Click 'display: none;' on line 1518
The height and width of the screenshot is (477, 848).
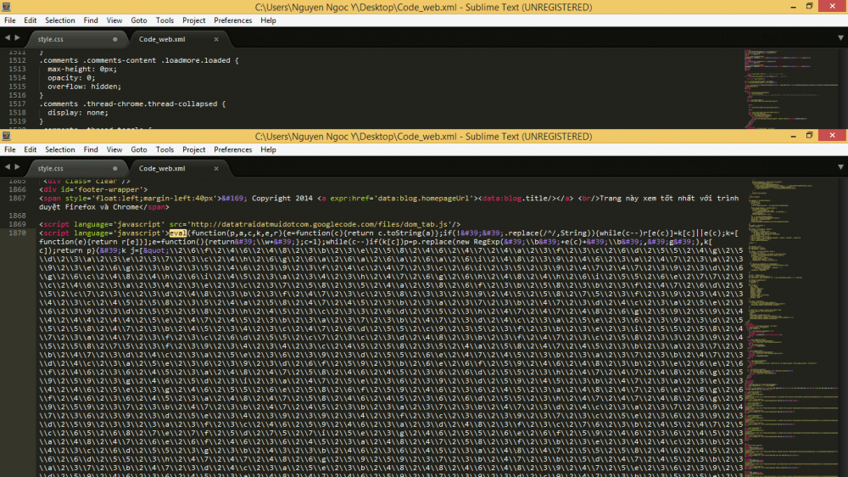(x=78, y=113)
